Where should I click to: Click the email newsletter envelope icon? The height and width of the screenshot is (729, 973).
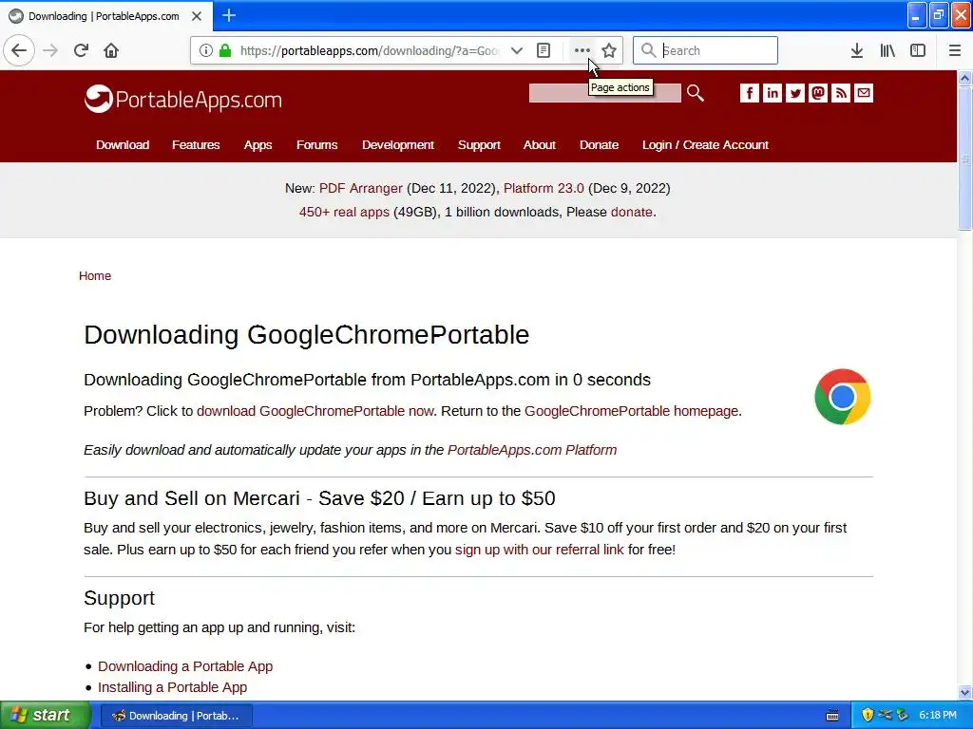point(863,93)
